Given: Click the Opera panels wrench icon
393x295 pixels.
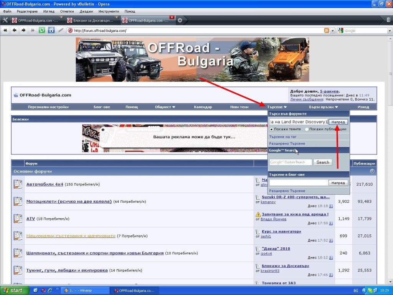Looking at the screenshot, I should 5,20.
